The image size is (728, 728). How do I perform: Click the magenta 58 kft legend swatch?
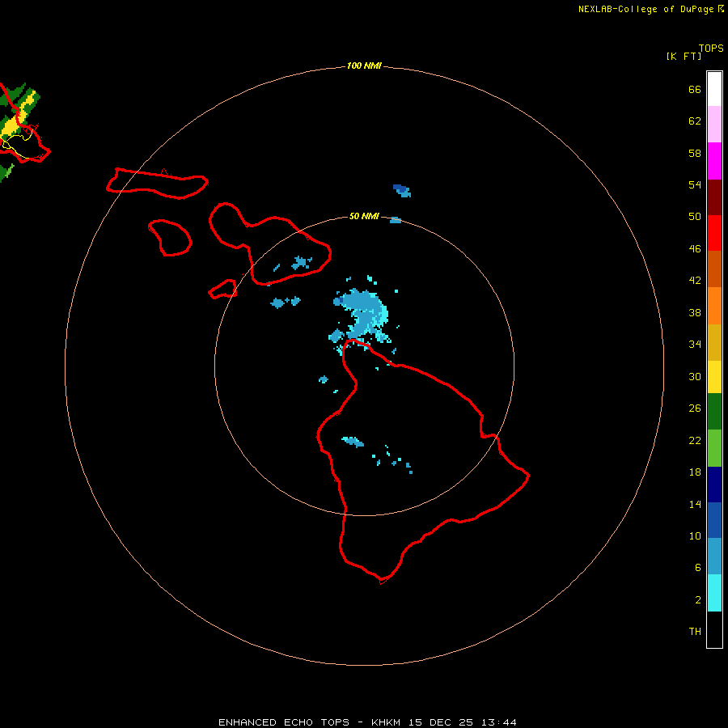[714, 161]
